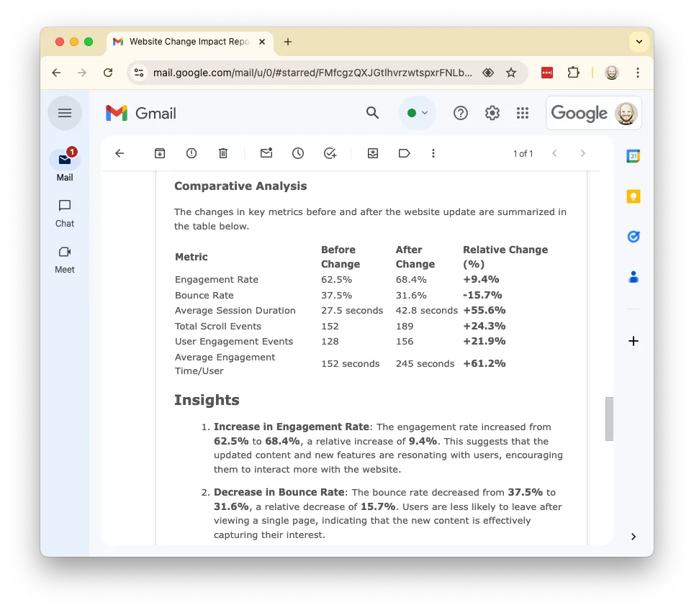The height and width of the screenshot is (610, 694).
Task: Click the Gmail logo
Action: pos(141,113)
